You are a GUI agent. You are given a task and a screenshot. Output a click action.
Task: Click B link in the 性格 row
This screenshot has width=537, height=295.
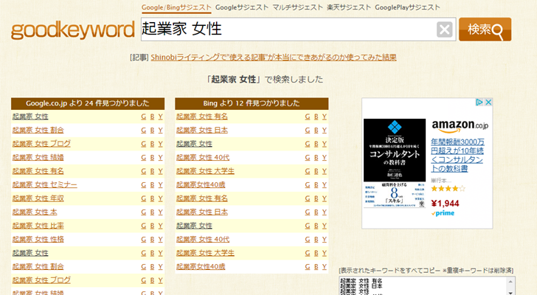coord(152,240)
